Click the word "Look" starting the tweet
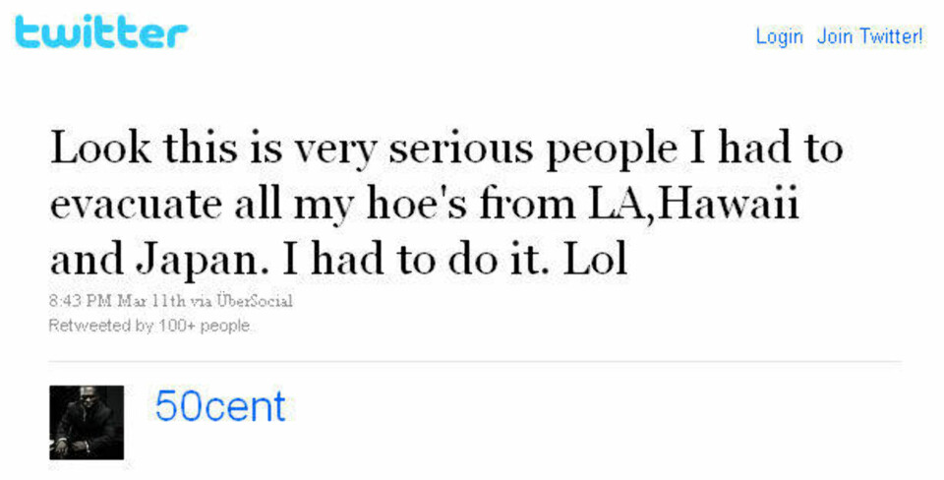 (100, 148)
